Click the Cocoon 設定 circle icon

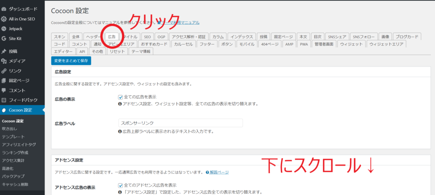[3, 110]
